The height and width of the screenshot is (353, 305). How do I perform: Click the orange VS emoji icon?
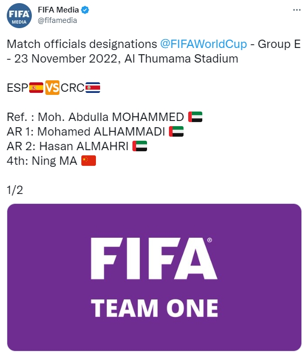(x=52, y=88)
